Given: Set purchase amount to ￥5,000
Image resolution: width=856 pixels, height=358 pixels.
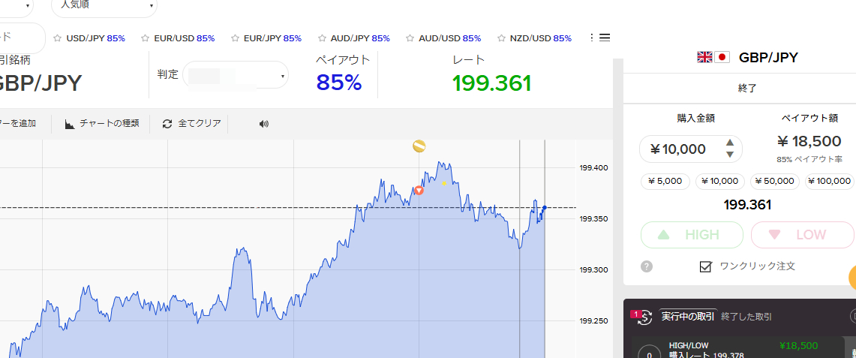Looking at the screenshot, I should pos(665,181).
